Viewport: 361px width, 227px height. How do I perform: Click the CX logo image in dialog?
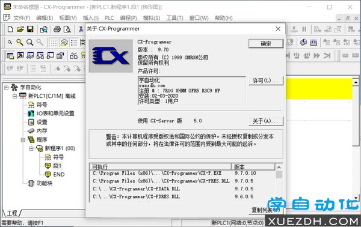[111, 56]
